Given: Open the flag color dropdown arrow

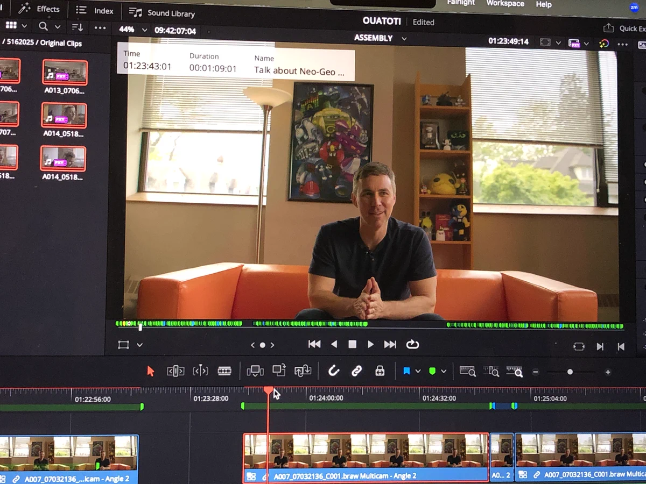Looking at the screenshot, I should pos(418,372).
